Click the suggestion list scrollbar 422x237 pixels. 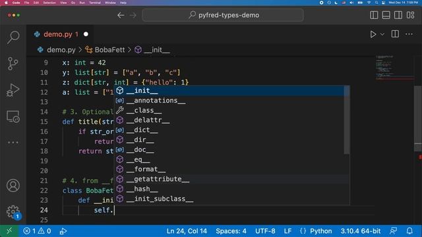347,120
